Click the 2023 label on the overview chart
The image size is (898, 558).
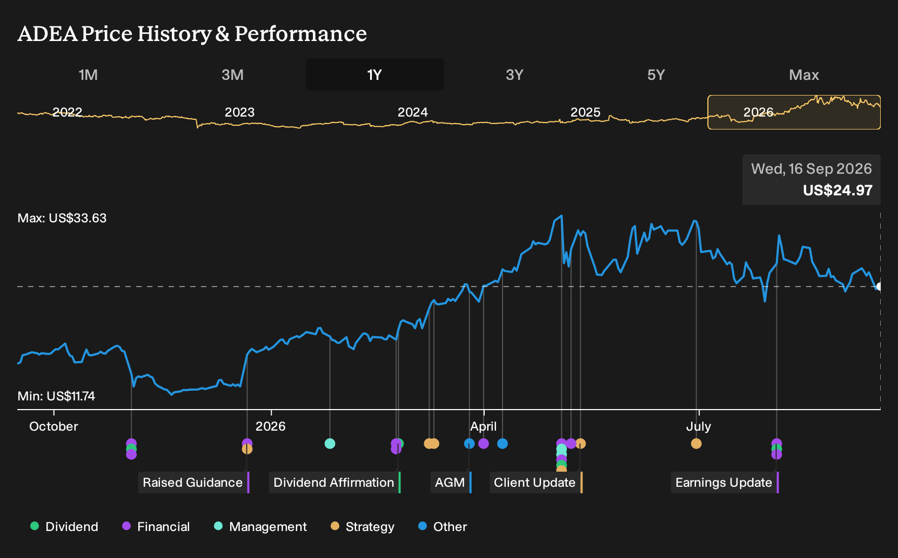239,112
